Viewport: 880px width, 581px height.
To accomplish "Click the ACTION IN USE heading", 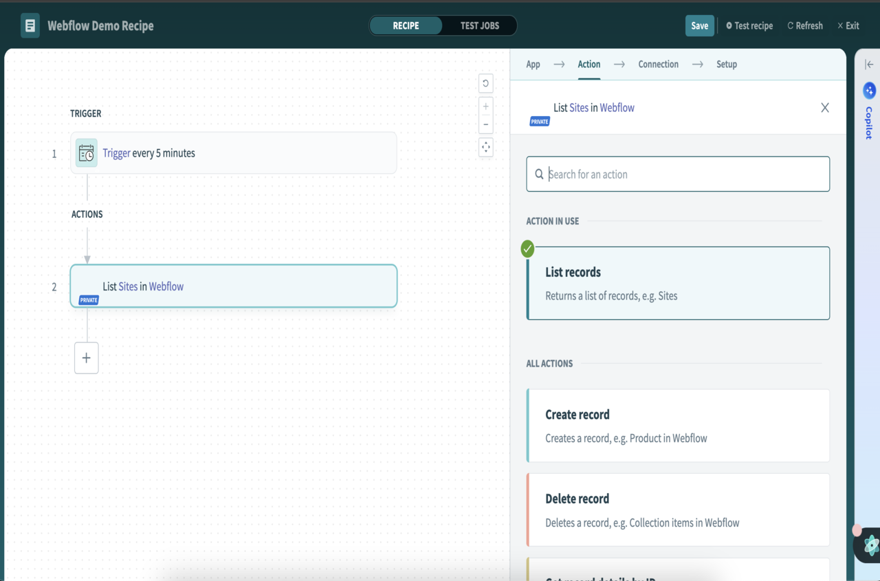I will tap(553, 221).
